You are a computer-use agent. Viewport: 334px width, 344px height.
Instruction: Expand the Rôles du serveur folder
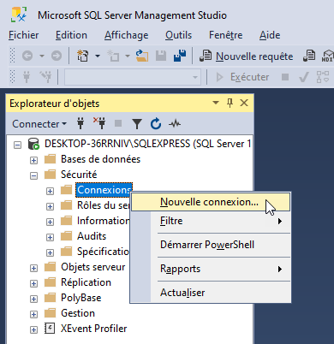pyautogui.click(x=50, y=206)
